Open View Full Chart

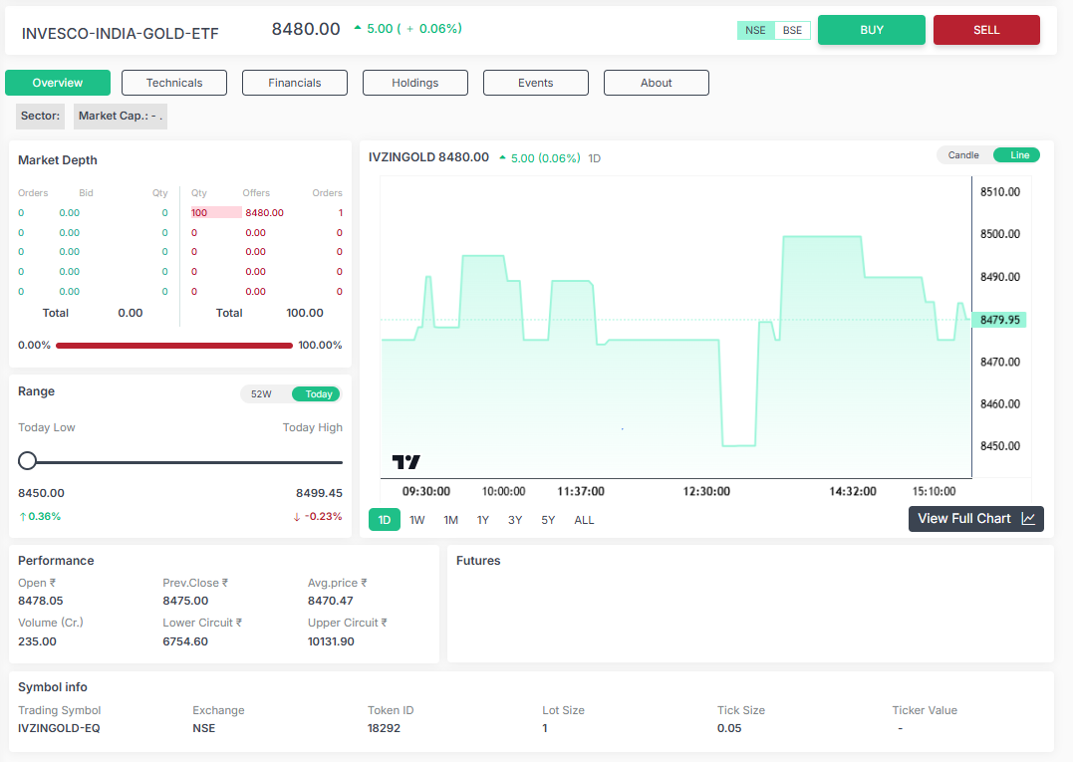click(x=975, y=519)
